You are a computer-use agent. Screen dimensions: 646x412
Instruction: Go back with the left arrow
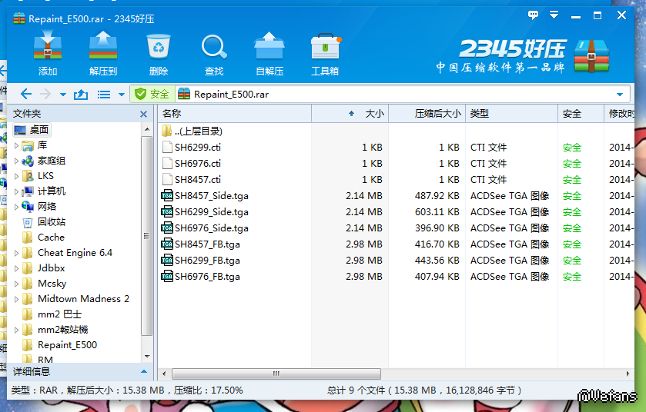point(26,94)
